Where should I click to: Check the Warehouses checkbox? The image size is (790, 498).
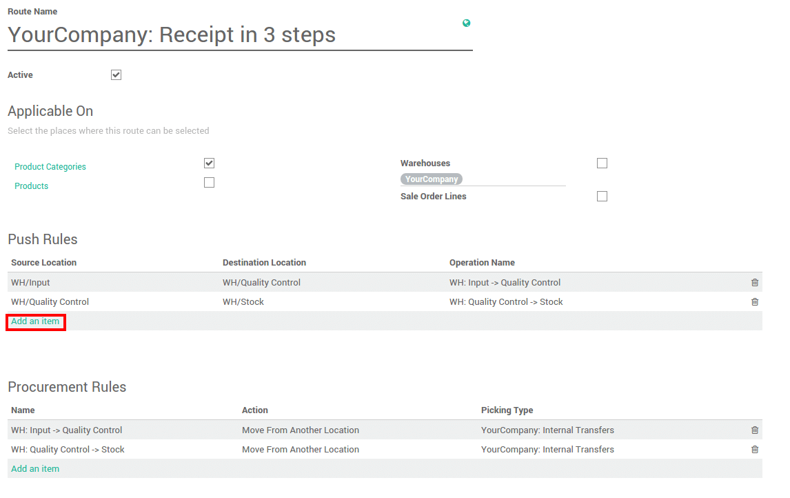(x=602, y=163)
